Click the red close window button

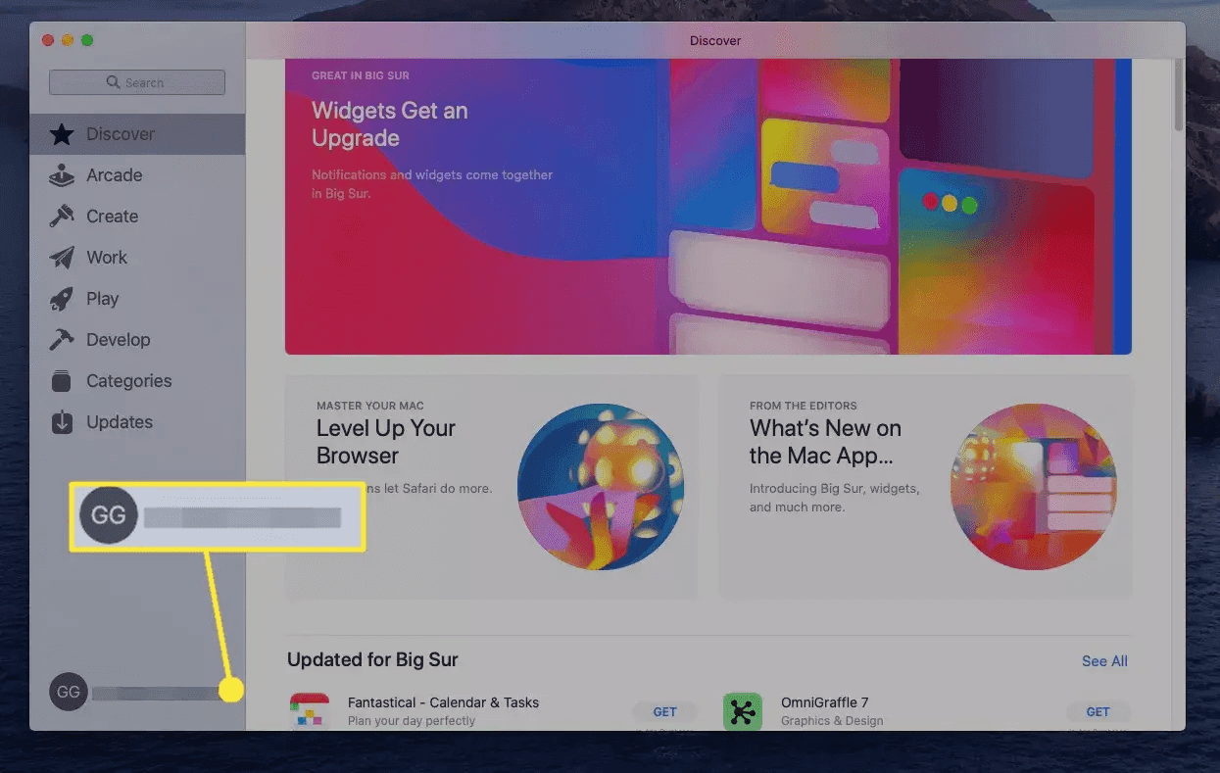point(48,40)
